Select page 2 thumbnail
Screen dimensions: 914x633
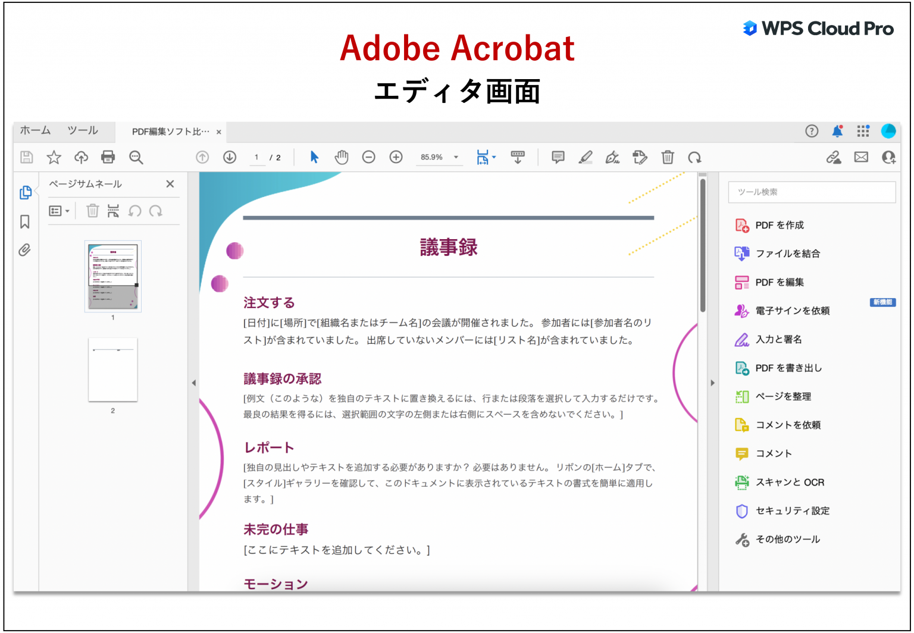click(x=113, y=370)
